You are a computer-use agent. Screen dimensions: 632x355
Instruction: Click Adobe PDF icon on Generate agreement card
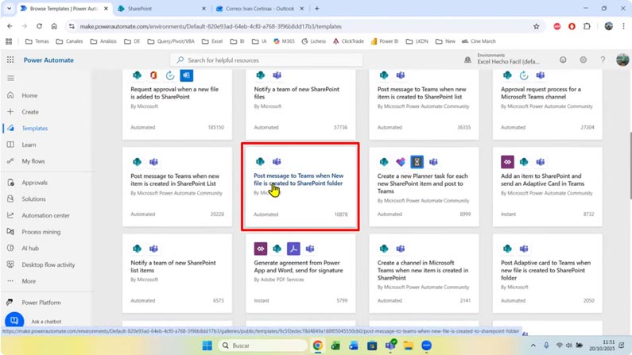pyautogui.click(x=293, y=249)
